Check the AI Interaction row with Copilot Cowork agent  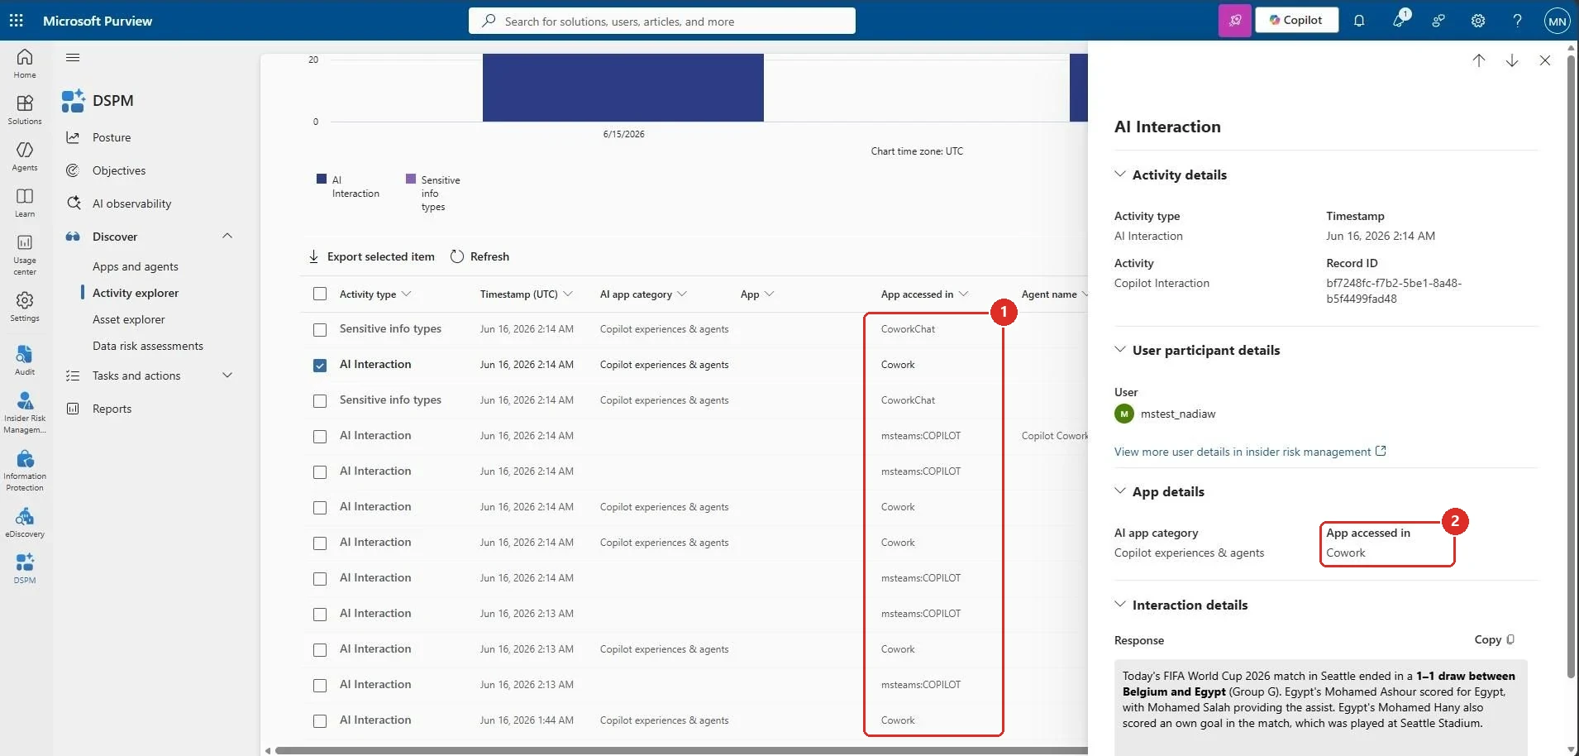[320, 437]
